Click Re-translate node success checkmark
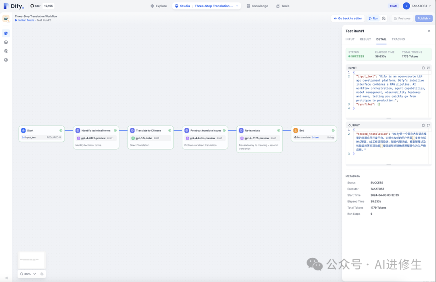 pyautogui.click(x=278, y=130)
